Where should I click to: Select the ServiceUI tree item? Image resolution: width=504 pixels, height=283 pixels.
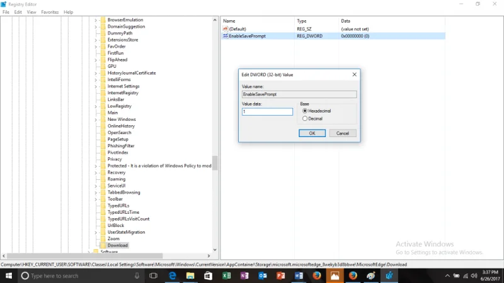pos(117,186)
